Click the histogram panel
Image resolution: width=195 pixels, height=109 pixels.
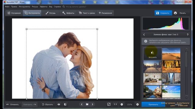pos(166,24)
